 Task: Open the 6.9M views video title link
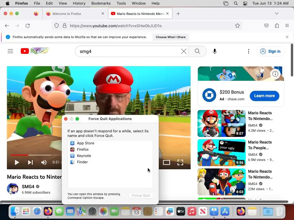click(x=260, y=145)
